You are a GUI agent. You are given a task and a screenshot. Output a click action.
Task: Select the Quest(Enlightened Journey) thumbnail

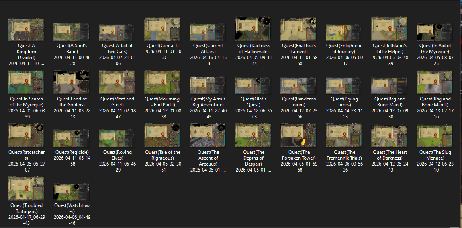pos(344,32)
